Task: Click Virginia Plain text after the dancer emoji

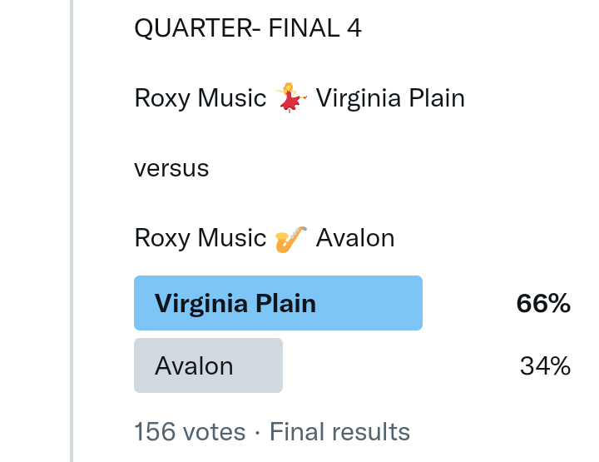Action: coord(390,98)
